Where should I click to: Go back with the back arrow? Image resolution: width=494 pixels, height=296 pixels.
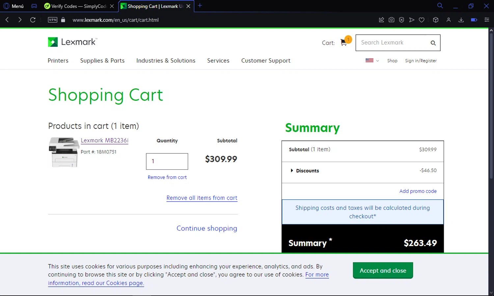click(7, 20)
